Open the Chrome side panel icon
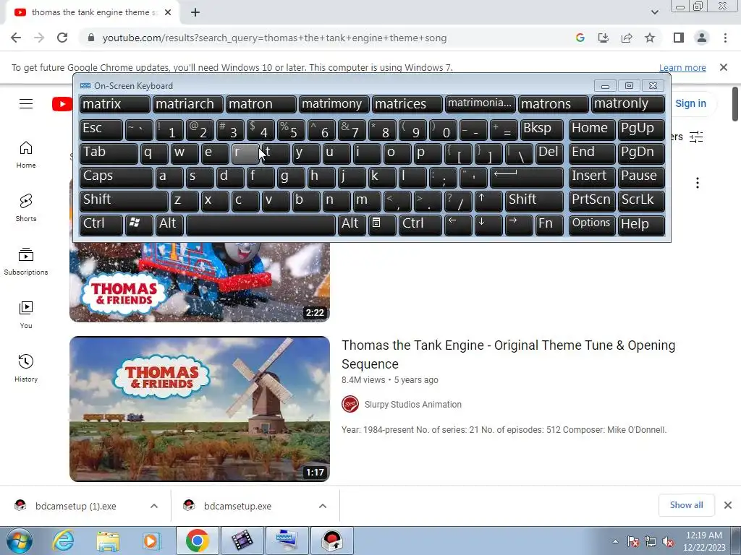The width and height of the screenshot is (741, 555). (x=679, y=38)
